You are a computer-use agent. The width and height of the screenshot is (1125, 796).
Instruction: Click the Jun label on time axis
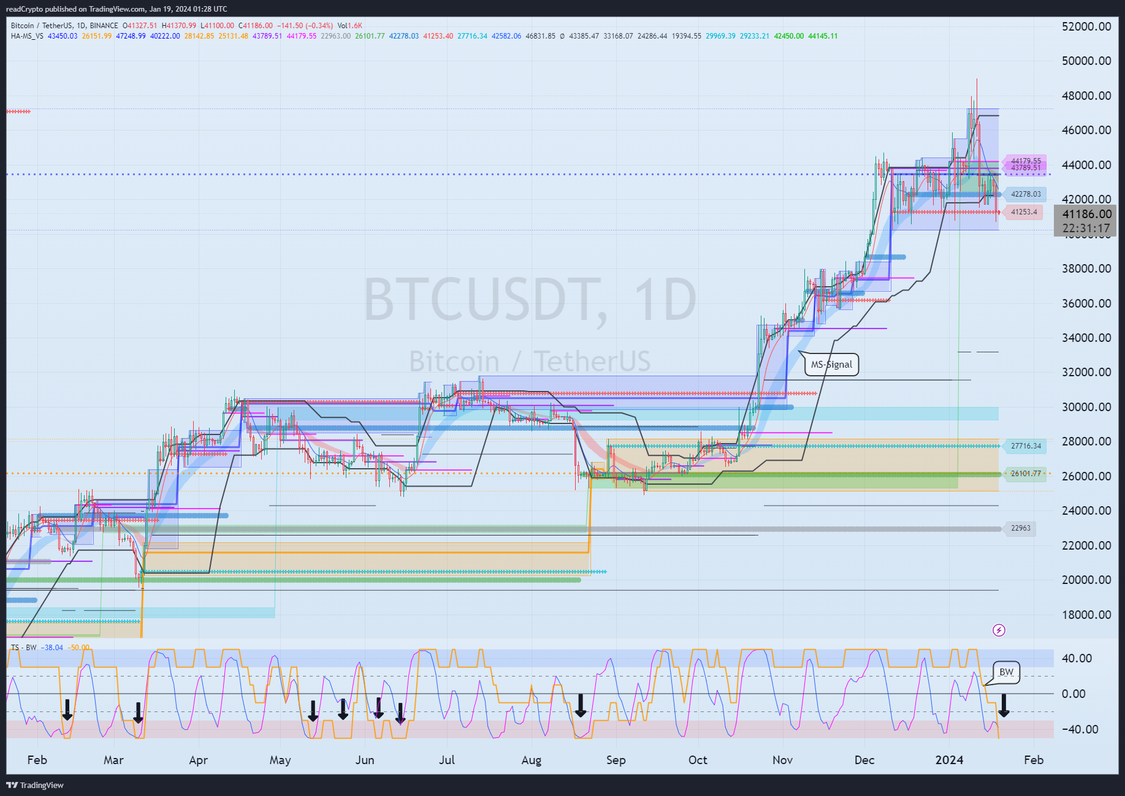point(365,760)
